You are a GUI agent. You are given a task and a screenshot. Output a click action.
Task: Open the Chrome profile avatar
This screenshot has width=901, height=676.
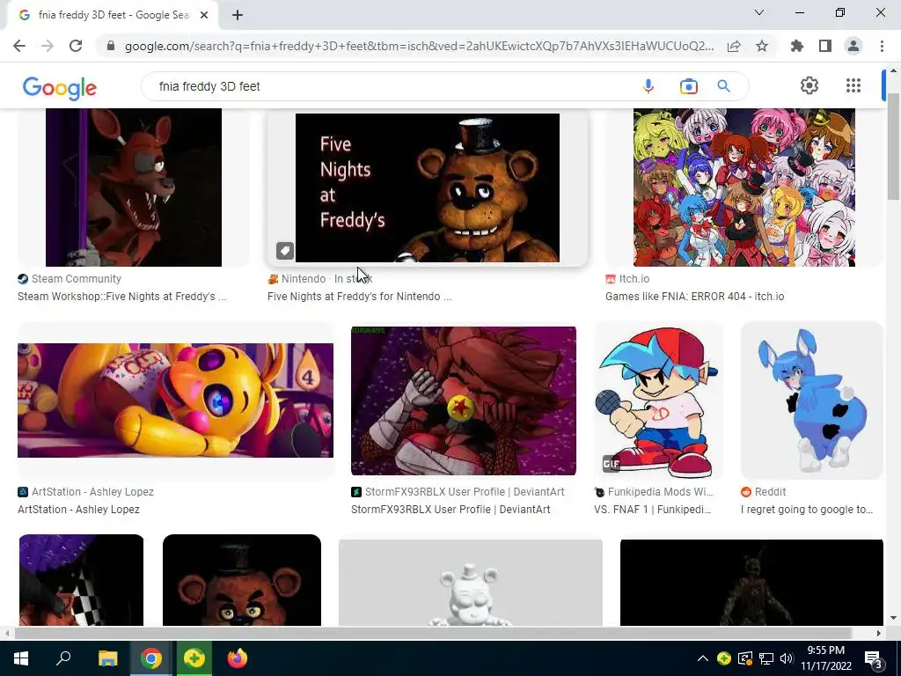click(853, 46)
